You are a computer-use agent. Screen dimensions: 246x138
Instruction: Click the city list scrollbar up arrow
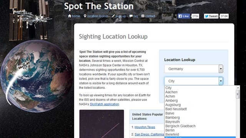coord(238,88)
